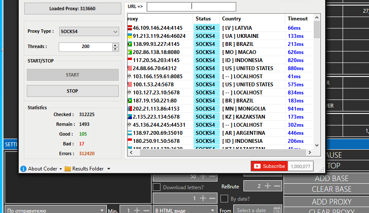Image resolution: width=369 pixels, height=213 pixels.
Task: Enable the Download letters checkbox
Action: 157,187
